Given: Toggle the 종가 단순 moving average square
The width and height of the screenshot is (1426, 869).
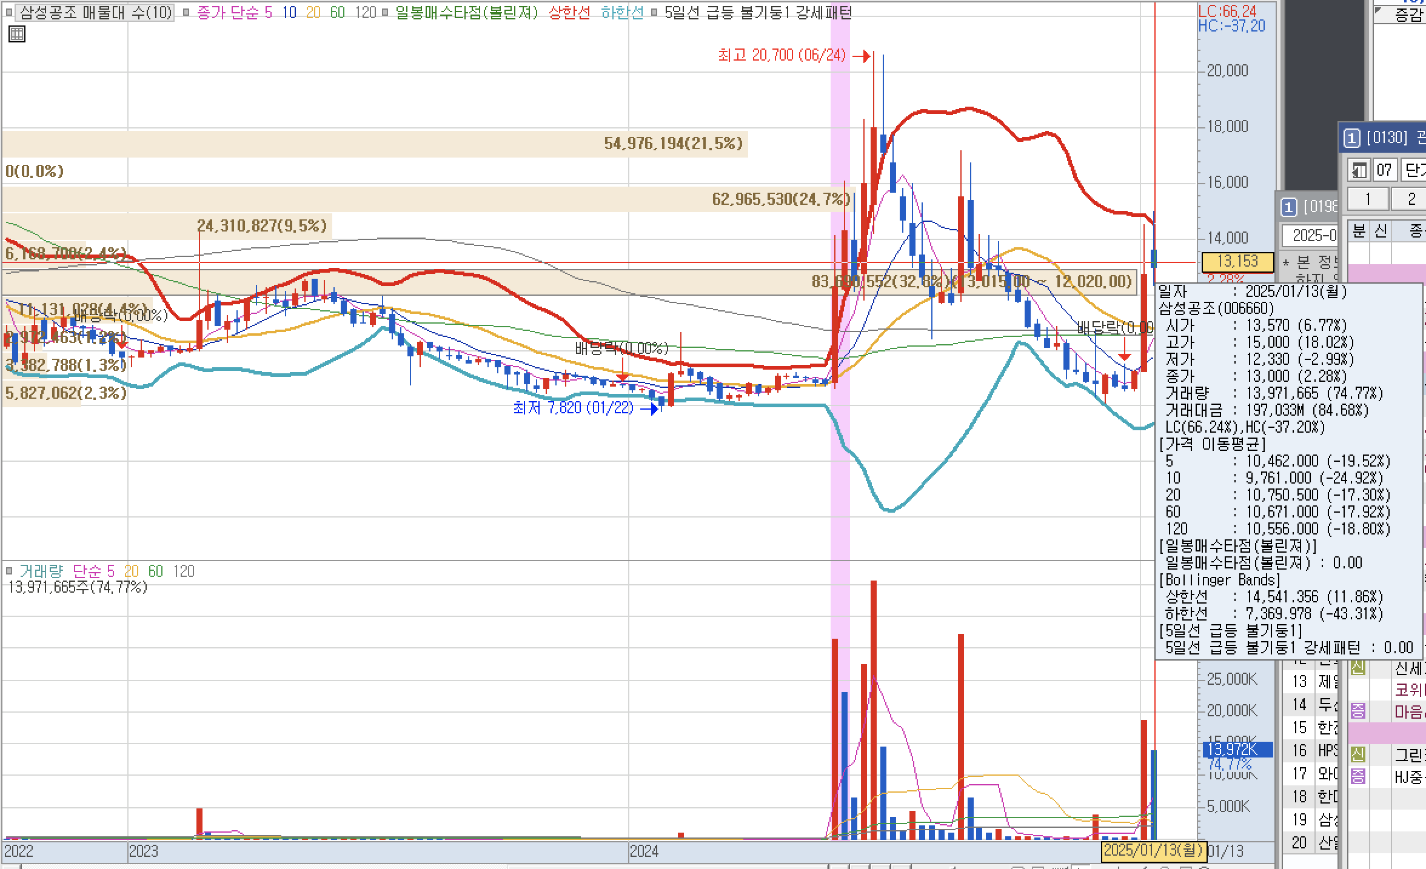Looking at the screenshot, I should click(x=187, y=12).
